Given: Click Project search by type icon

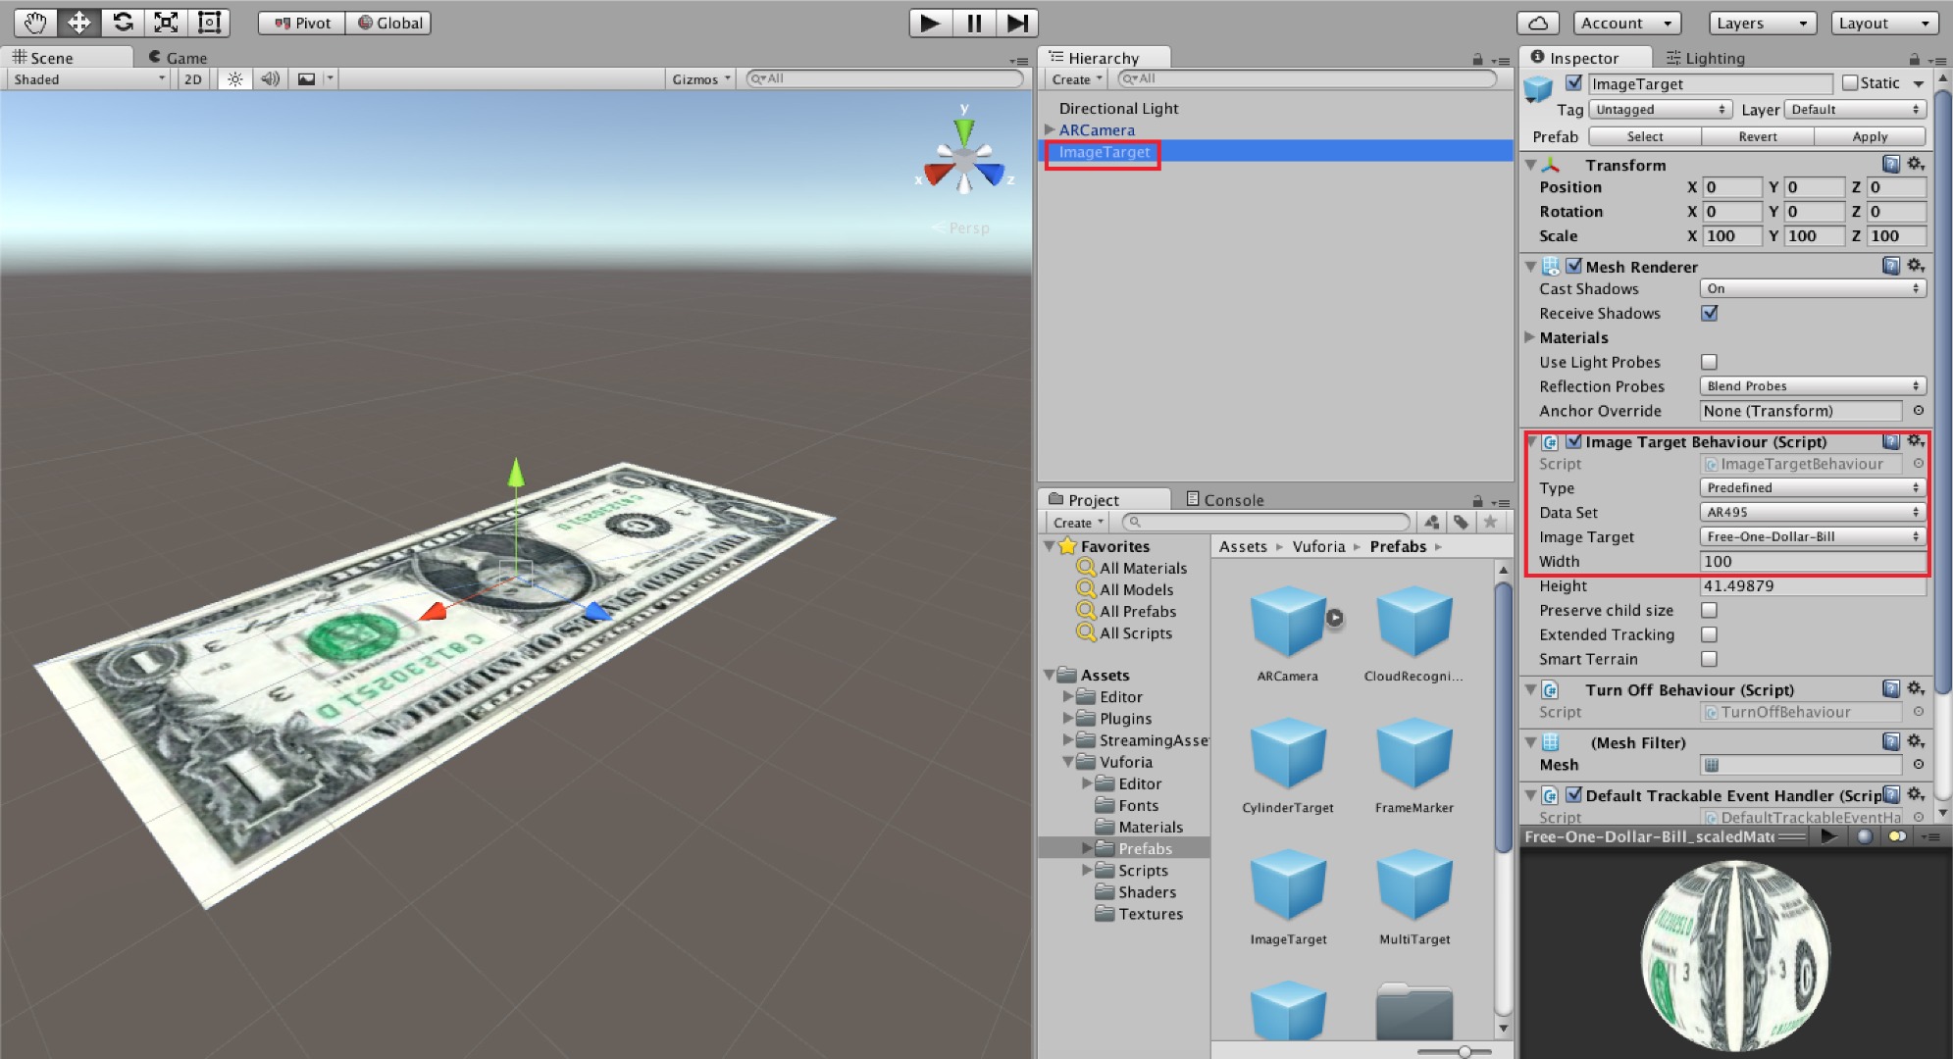Looking at the screenshot, I should pyautogui.click(x=1432, y=523).
